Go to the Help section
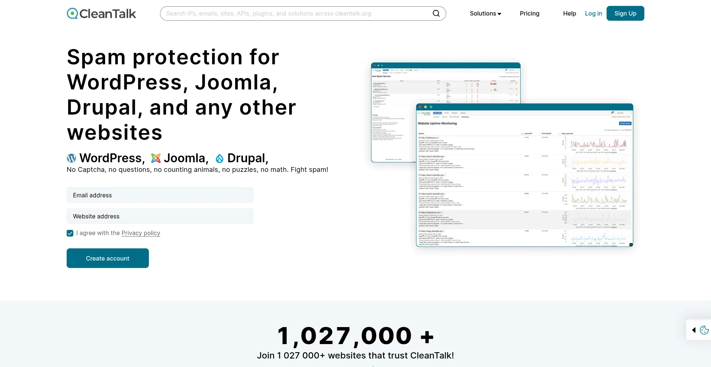 click(569, 14)
